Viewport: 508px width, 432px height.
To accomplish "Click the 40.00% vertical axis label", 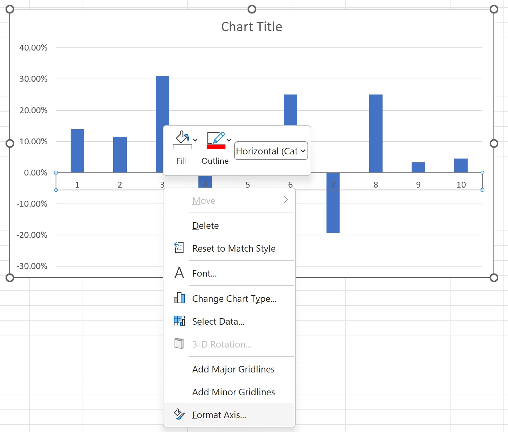I will pos(33,48).
